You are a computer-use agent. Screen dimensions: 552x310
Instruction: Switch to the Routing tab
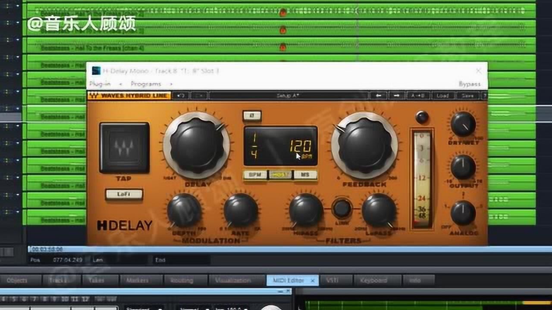(x=182, y=280)
